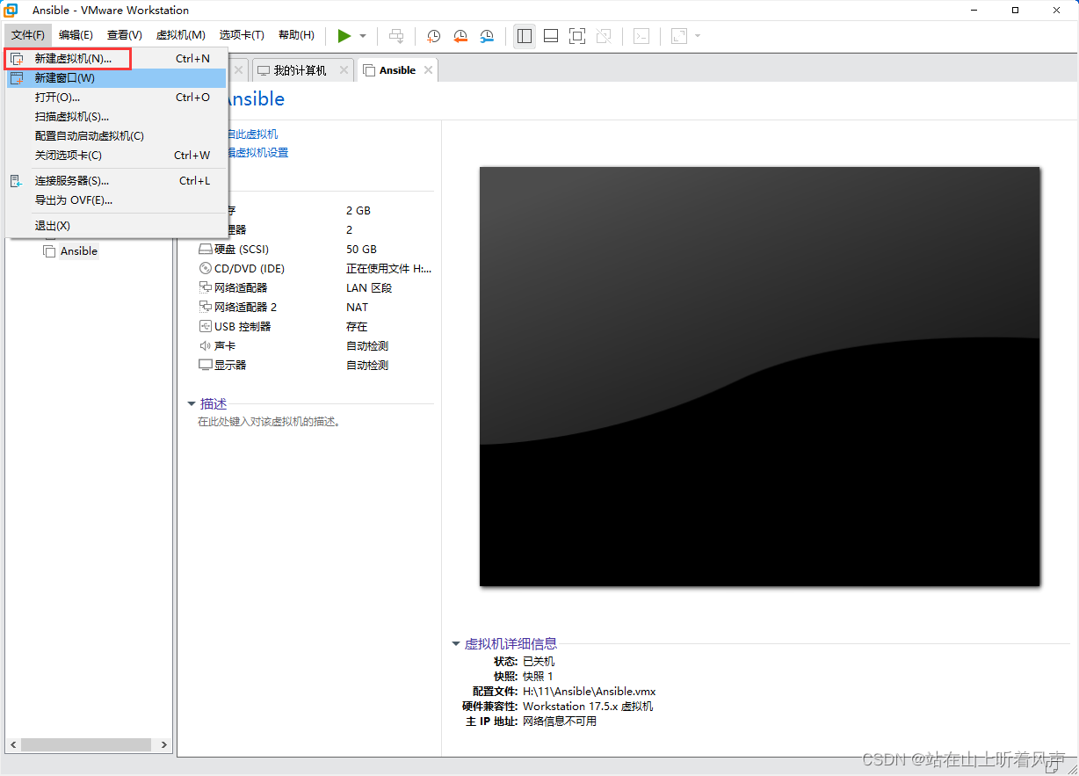The image size is (1079, 776).
Task: Open the 选项卡(T) menu
Action: (242, 35)
